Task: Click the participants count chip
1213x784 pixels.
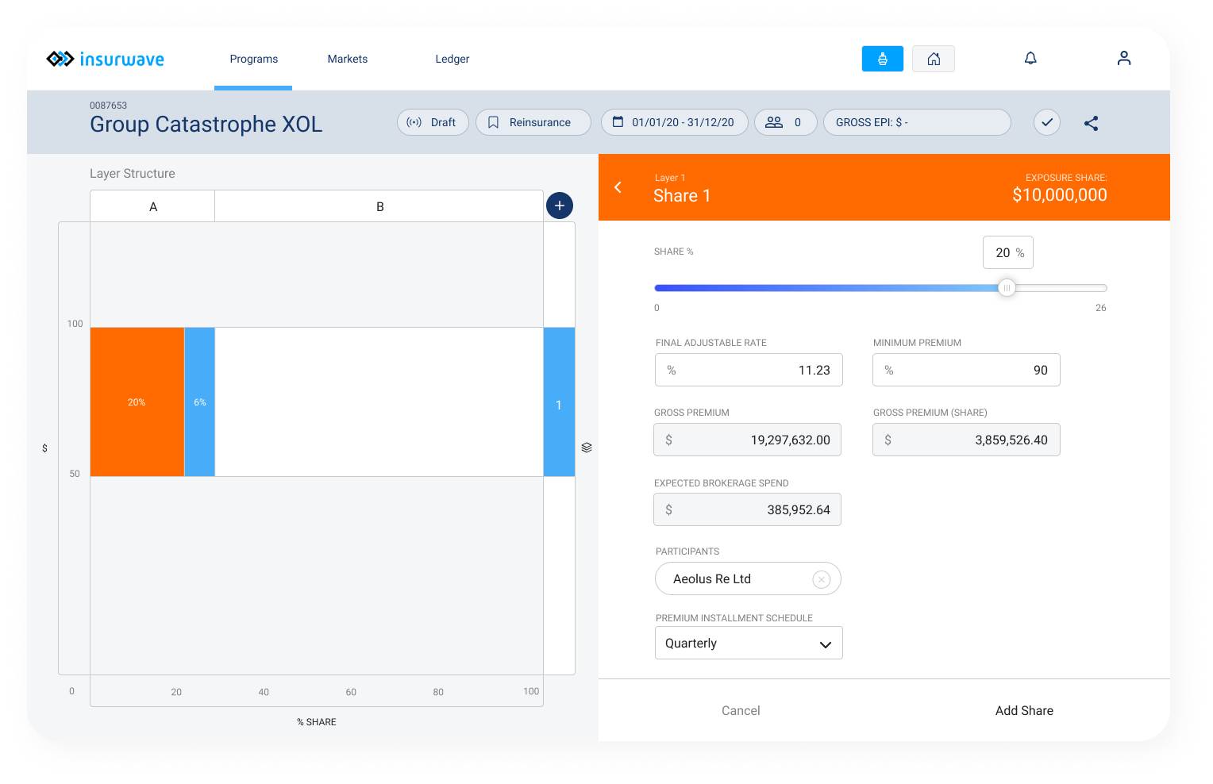Action: tap(785, 122)
